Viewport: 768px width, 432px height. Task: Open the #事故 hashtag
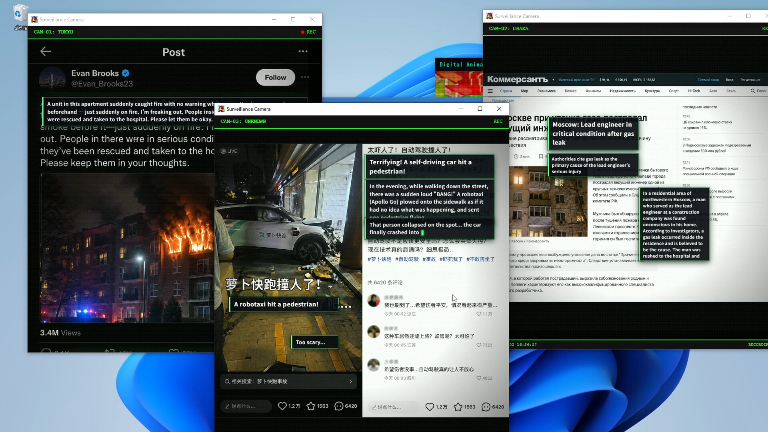pos(429,259)
